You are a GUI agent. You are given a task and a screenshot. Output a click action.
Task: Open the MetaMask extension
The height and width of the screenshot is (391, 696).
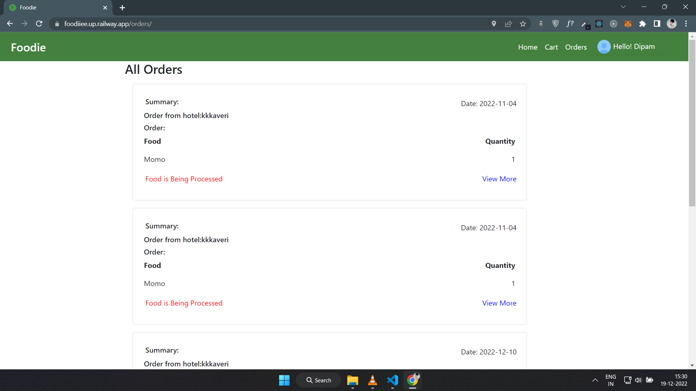coord(628,24)
